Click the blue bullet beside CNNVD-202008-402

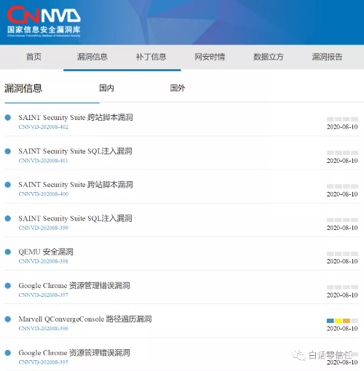[x=8, y=118]
